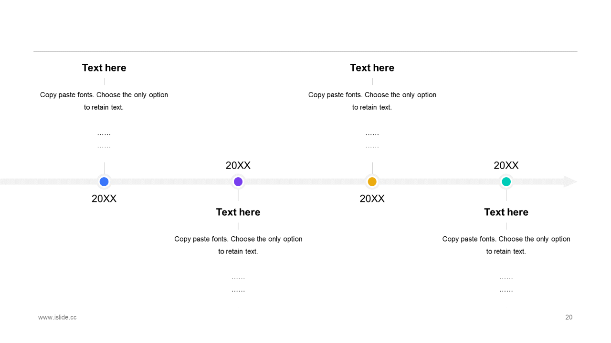Click the orange timeline dot
This screenshot has height=343, width=611.
(372, 182)
